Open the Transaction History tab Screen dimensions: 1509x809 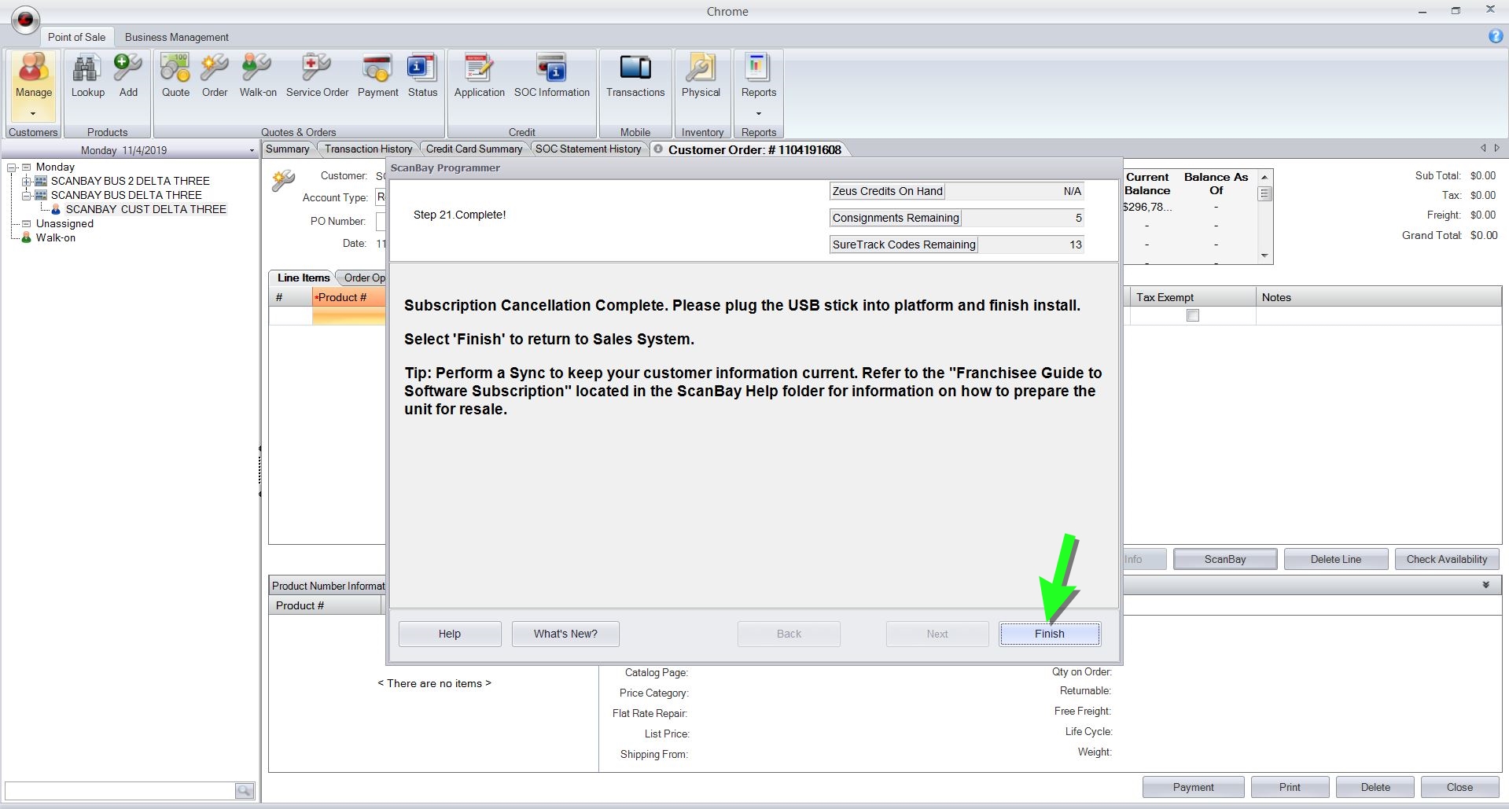coord(368,149)
